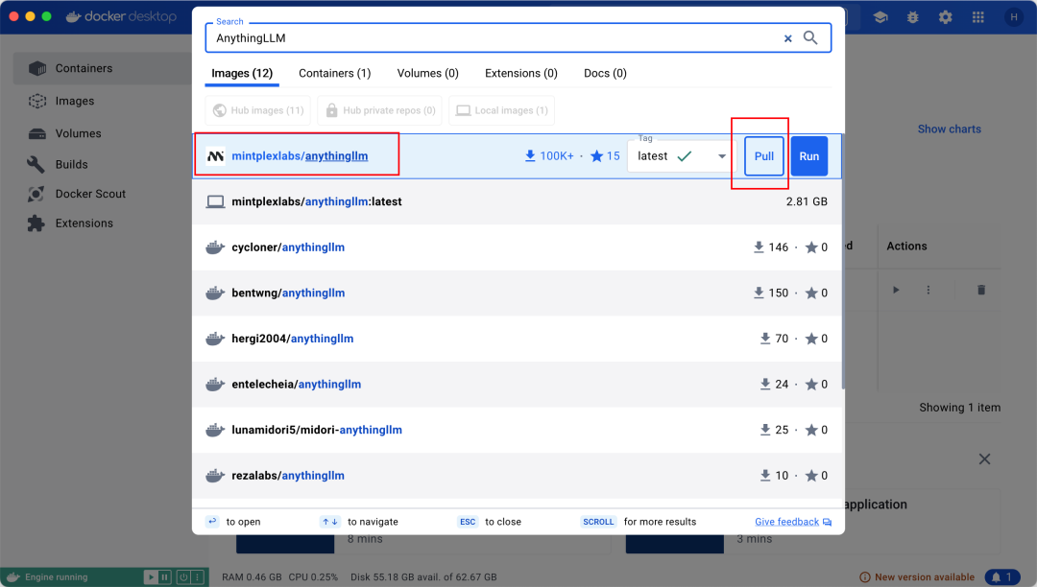Switch to the Docs (0) tab
Screen dimensions: 1037x587
click(605, 73)
